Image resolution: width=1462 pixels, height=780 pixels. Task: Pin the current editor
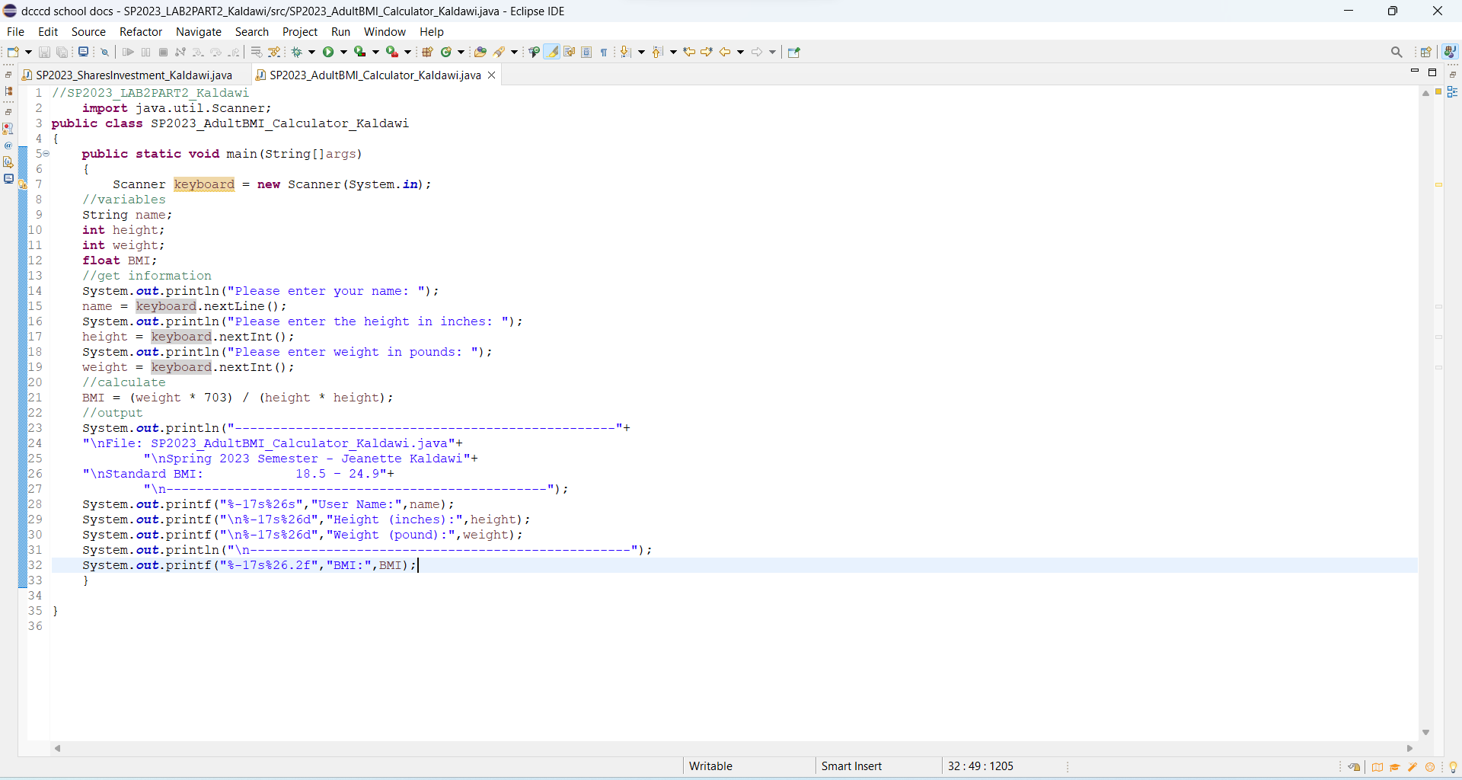coord(794,52)
